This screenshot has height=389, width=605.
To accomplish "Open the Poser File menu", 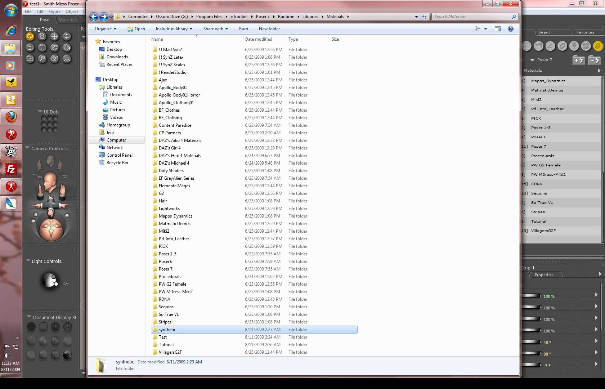I will coord(28,12).
